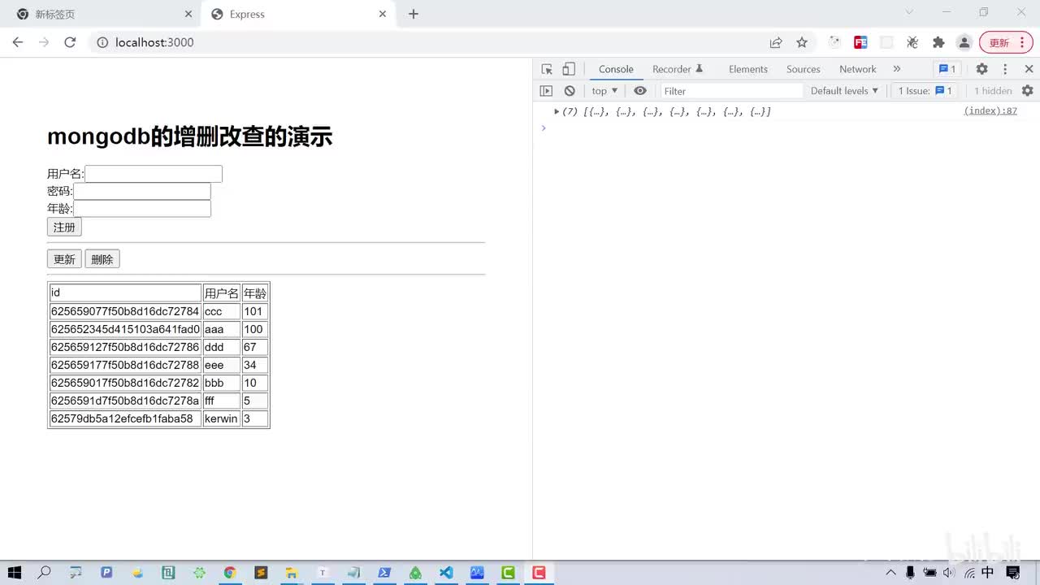This screenshot has width=1040, height=585.
Task: Open Visual Studio Code from the taskbar
Action: 446,573
